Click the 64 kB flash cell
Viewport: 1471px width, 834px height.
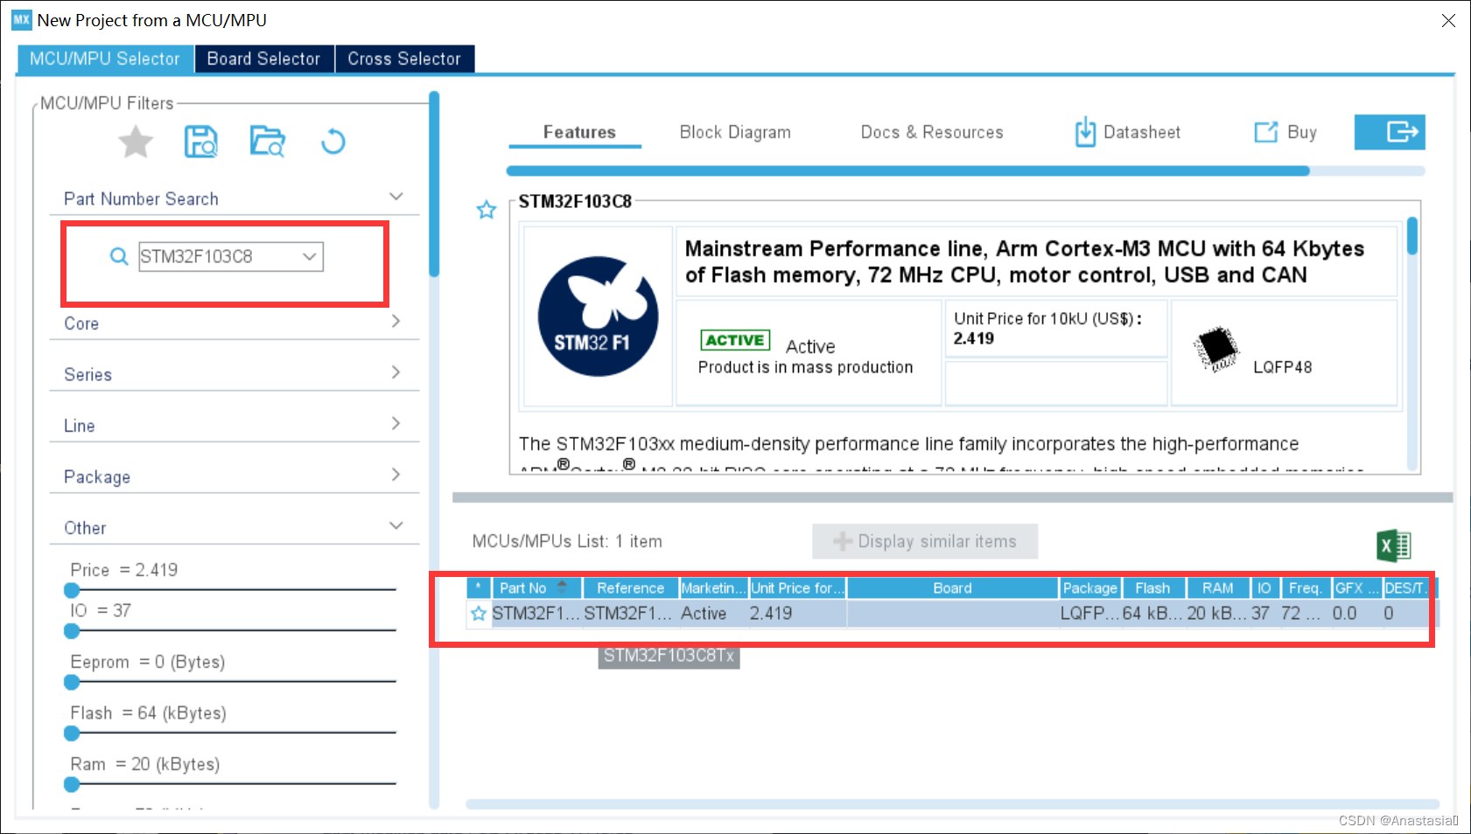[1152, 614]
